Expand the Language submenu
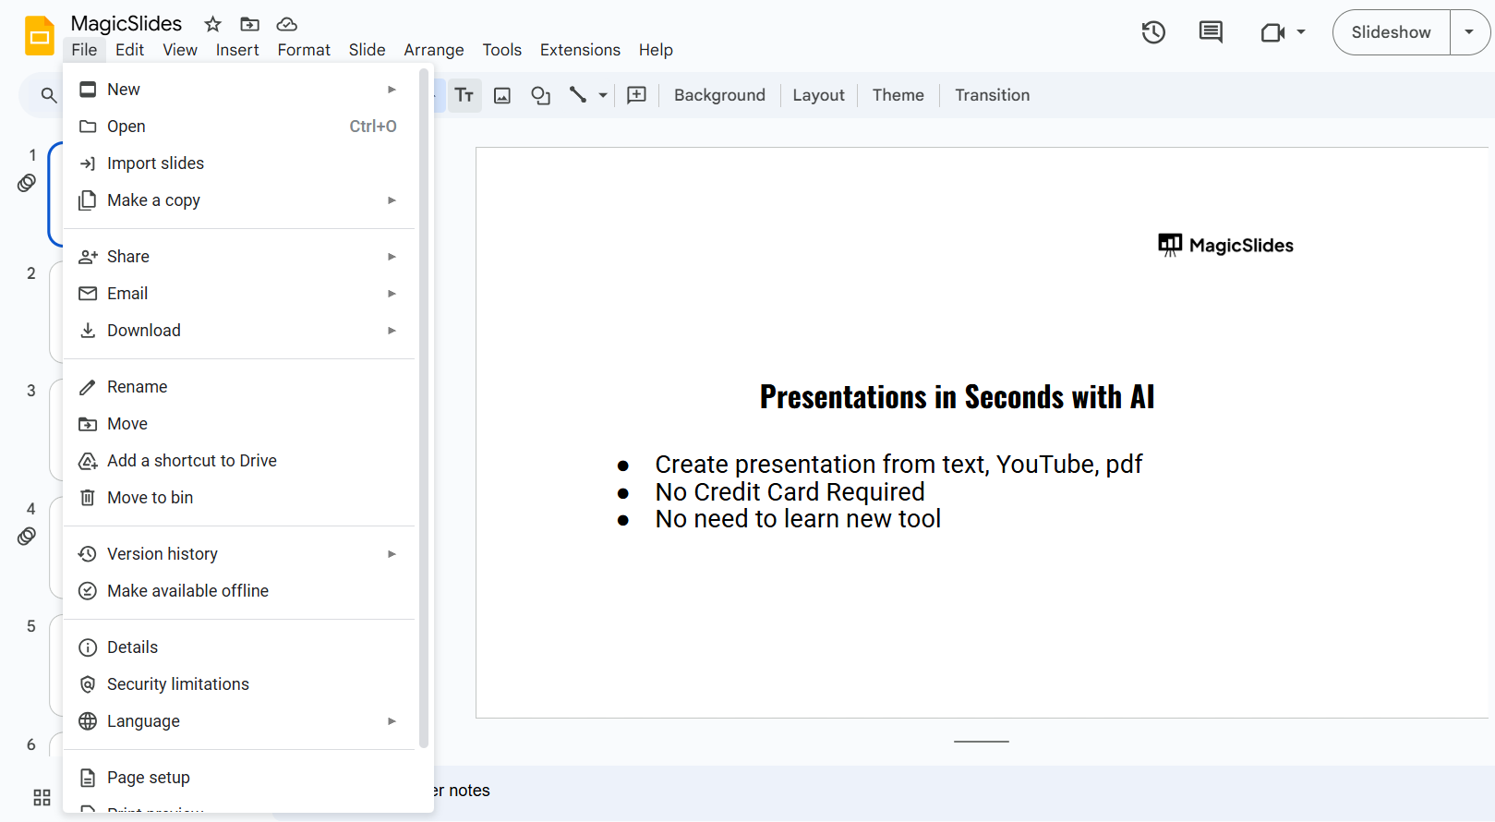This screenshot has height=822, width=1495. point(392,721)
